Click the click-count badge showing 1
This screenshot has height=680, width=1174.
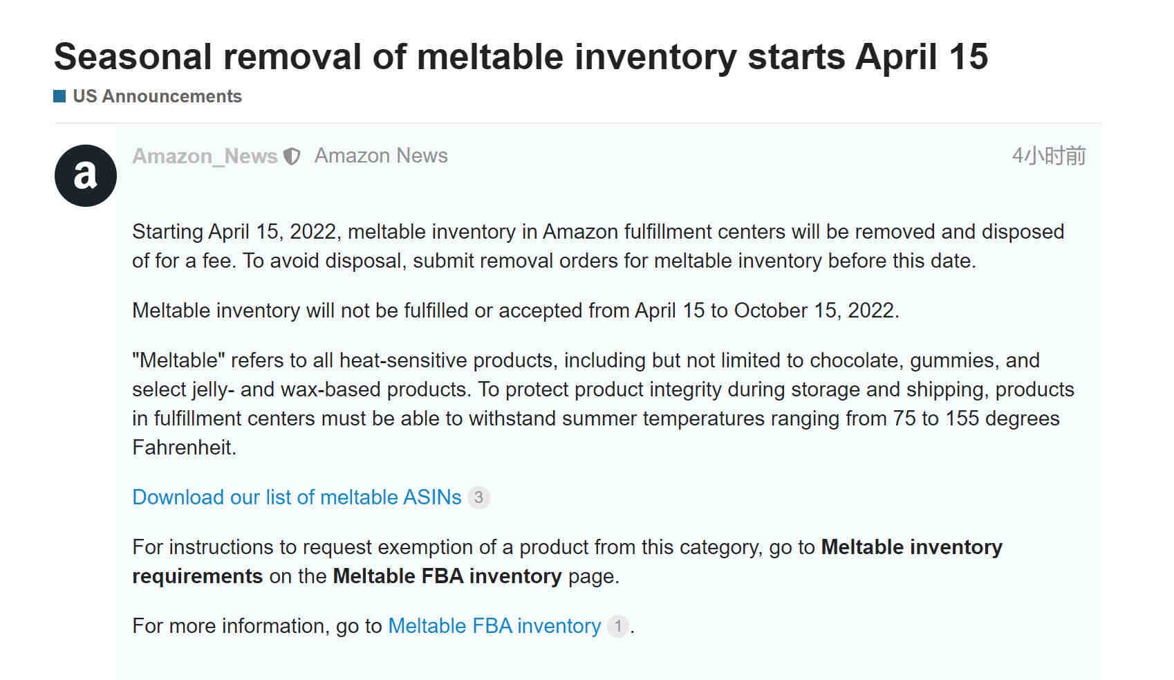[618, 627]
